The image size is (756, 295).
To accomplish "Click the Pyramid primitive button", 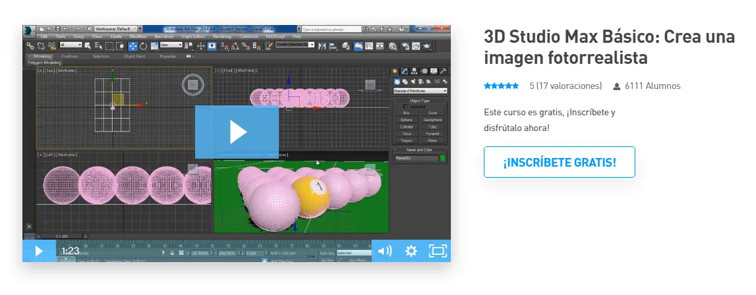I will (x=432, y=134).
